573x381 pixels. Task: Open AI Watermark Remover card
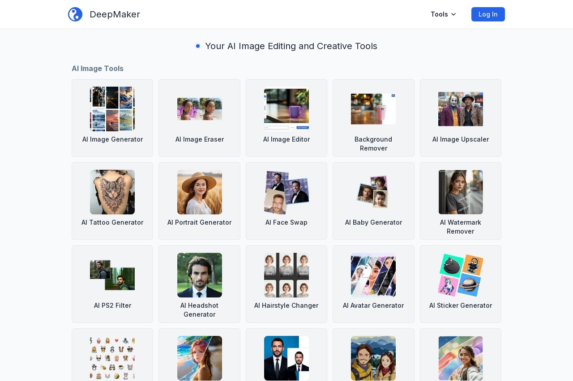(x=461, y=201)
